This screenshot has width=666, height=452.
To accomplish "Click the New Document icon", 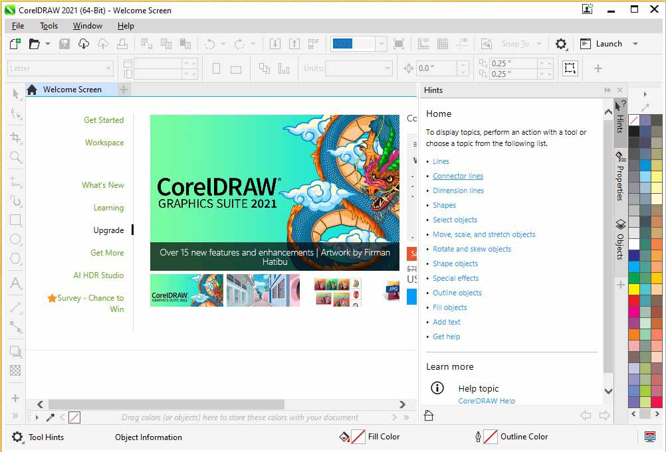I will coord(15,44).
